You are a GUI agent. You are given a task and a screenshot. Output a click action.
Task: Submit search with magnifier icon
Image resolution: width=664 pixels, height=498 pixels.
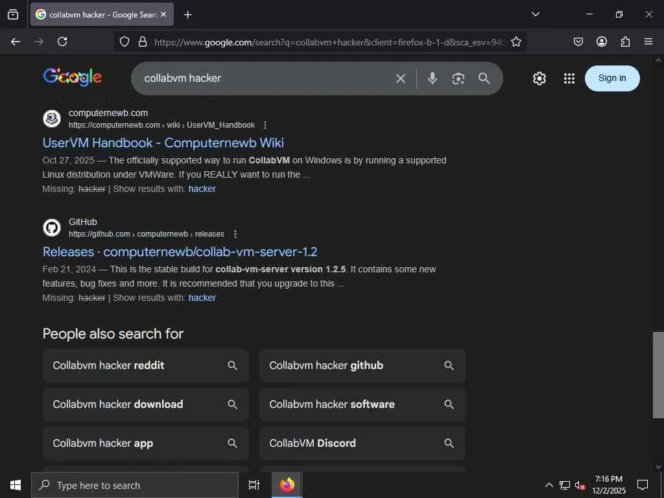[484, 78]
